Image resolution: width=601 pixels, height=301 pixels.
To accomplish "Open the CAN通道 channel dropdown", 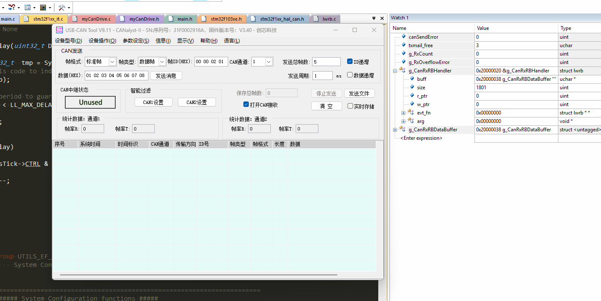I will click(262, 61).
